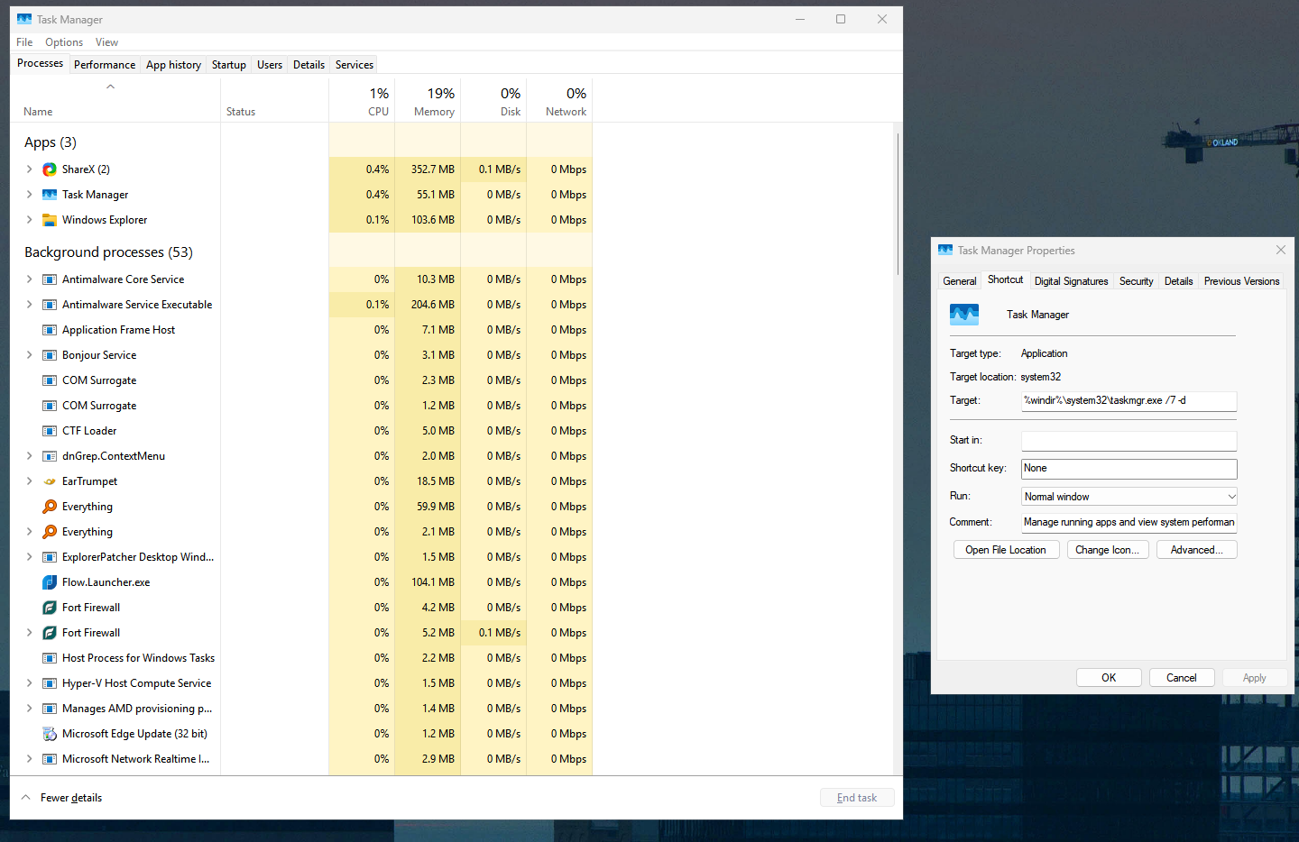Switch to the Users tab

pos(270,65)
